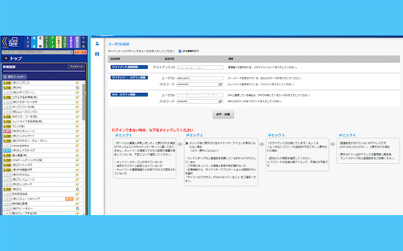The width and height of the screenshot is (403, 251).
Task: Open HP icon for (株)インフォマート row
Action: point(77,136)
